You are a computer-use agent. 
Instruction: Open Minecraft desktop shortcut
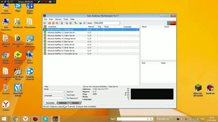pyautogui.click(x=198, y=90)
